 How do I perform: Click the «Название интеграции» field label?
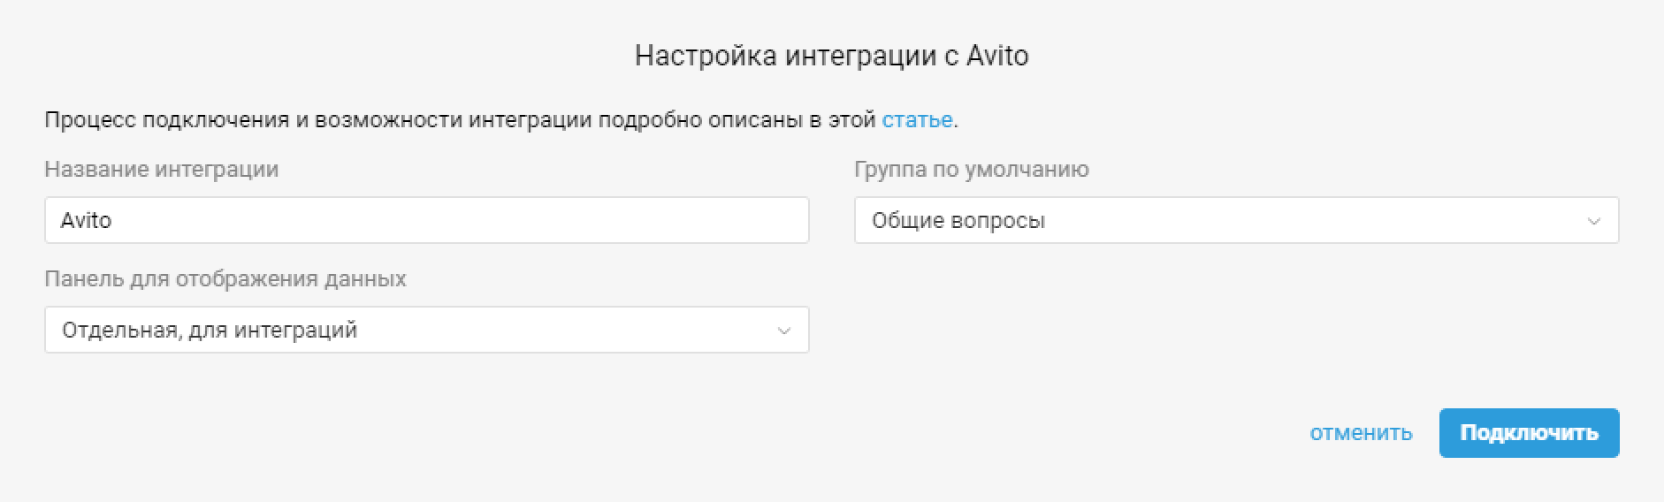pyautogui.click(x=162, y=170)
